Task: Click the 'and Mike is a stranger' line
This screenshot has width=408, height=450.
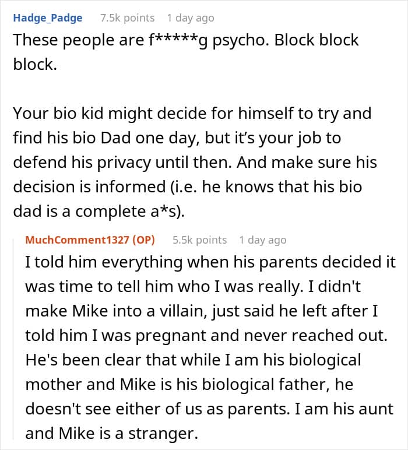Action: tap(111, 433)
